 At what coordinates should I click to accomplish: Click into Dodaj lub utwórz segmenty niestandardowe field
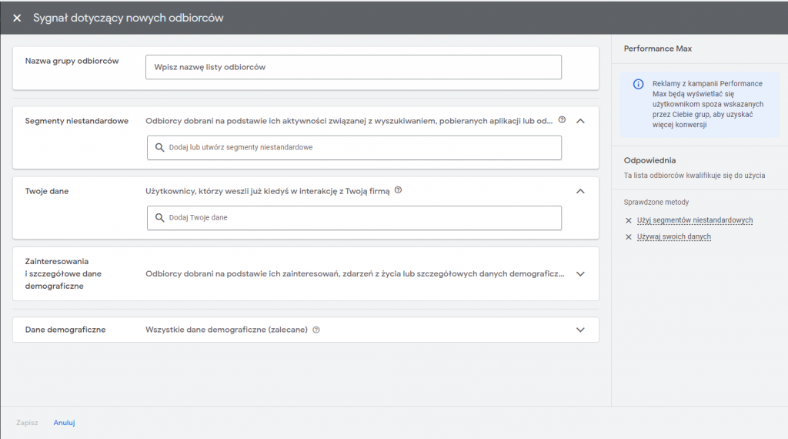tap(362, 147)
